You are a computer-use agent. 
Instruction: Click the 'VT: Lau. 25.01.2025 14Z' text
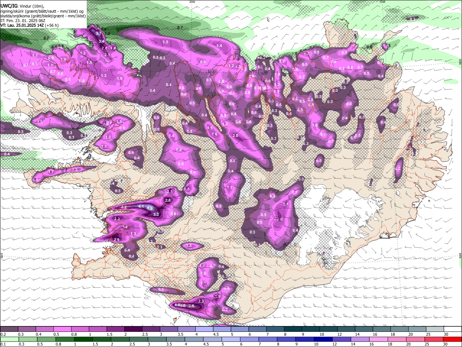(x=22, y=25)
